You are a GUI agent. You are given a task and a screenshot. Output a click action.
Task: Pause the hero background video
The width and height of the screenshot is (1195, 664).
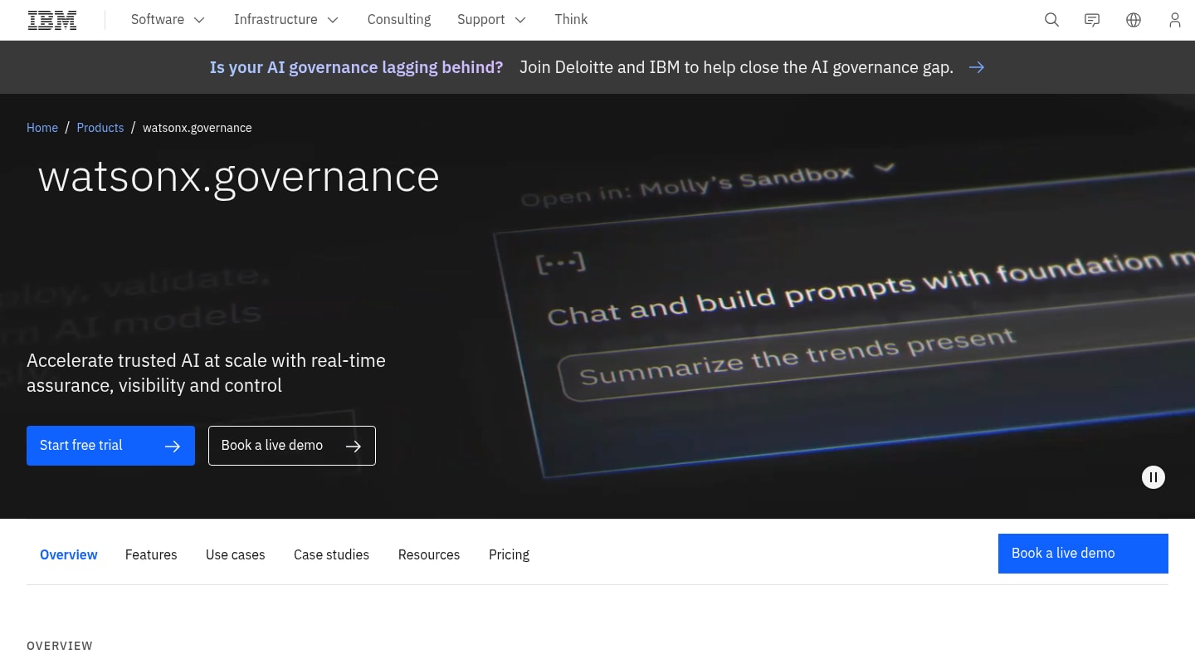click(x=1154, y=477)
